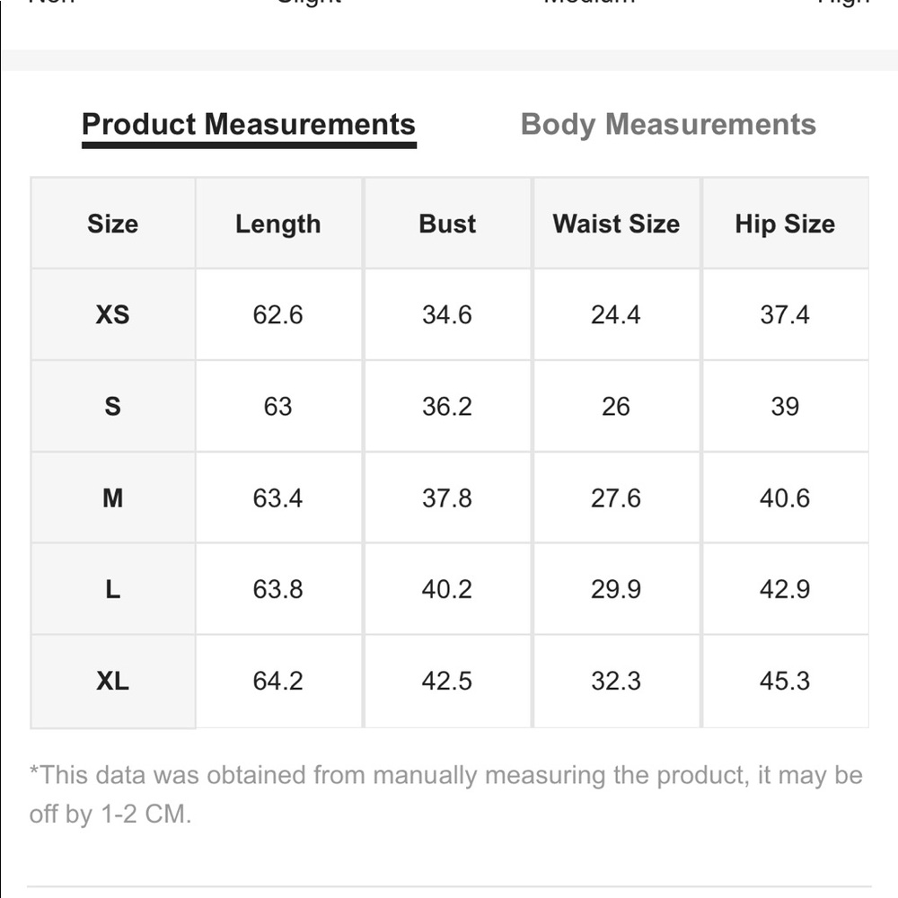Click the Waist Size column header
This screenshot has height=898, width=898.
point(616,224)
